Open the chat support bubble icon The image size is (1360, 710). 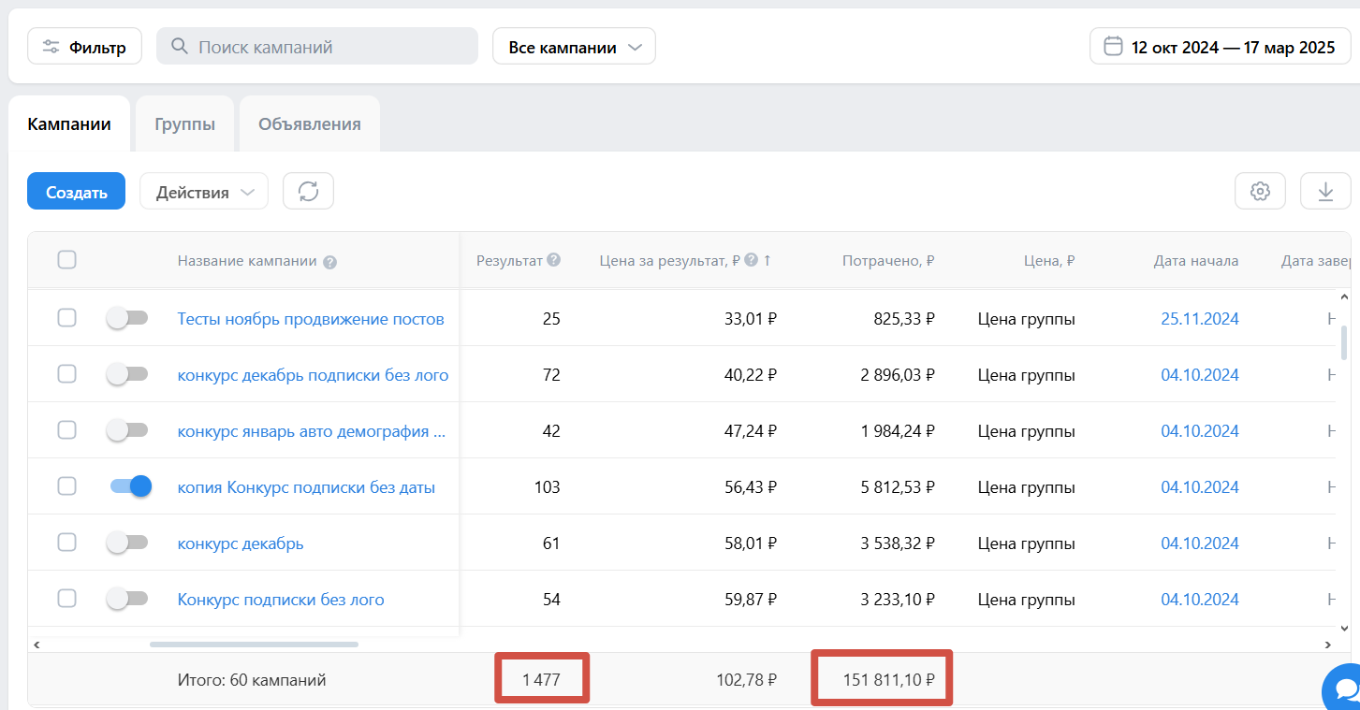pyautogui.click(x=1344, y=690)
